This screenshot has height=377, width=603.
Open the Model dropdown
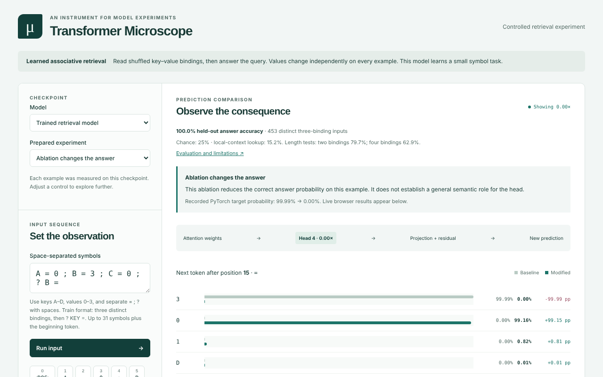90,123
